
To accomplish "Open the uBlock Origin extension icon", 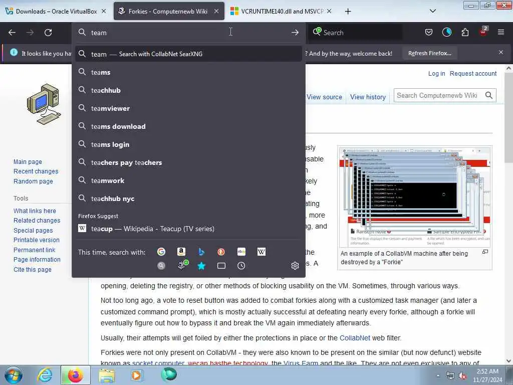I will click(483, 31).
